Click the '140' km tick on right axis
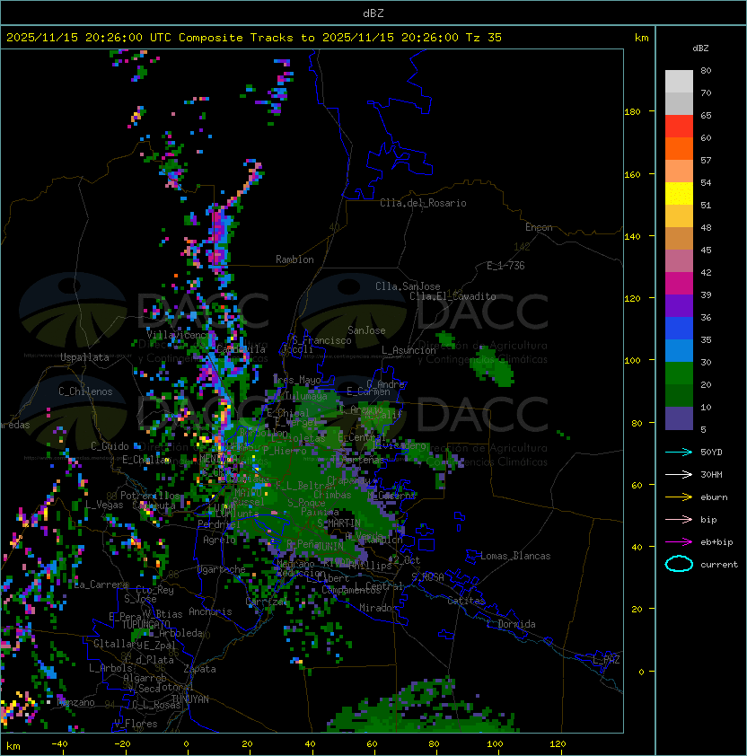Viewport: 747px width, 756px height. pyautogui.click(x=632, y=237)
